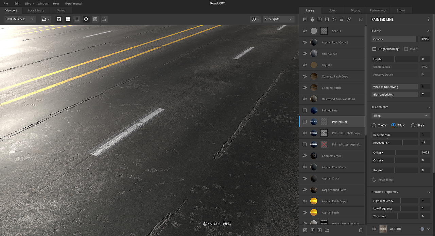Viewport: 435px width, 236px height.
Task: Collapse the PLACEMENT section
Action: [x=429, y=107]
